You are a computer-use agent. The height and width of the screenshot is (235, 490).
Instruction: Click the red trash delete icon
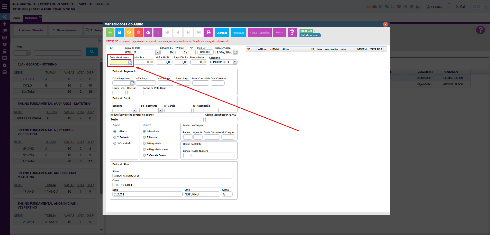(138, 33)
